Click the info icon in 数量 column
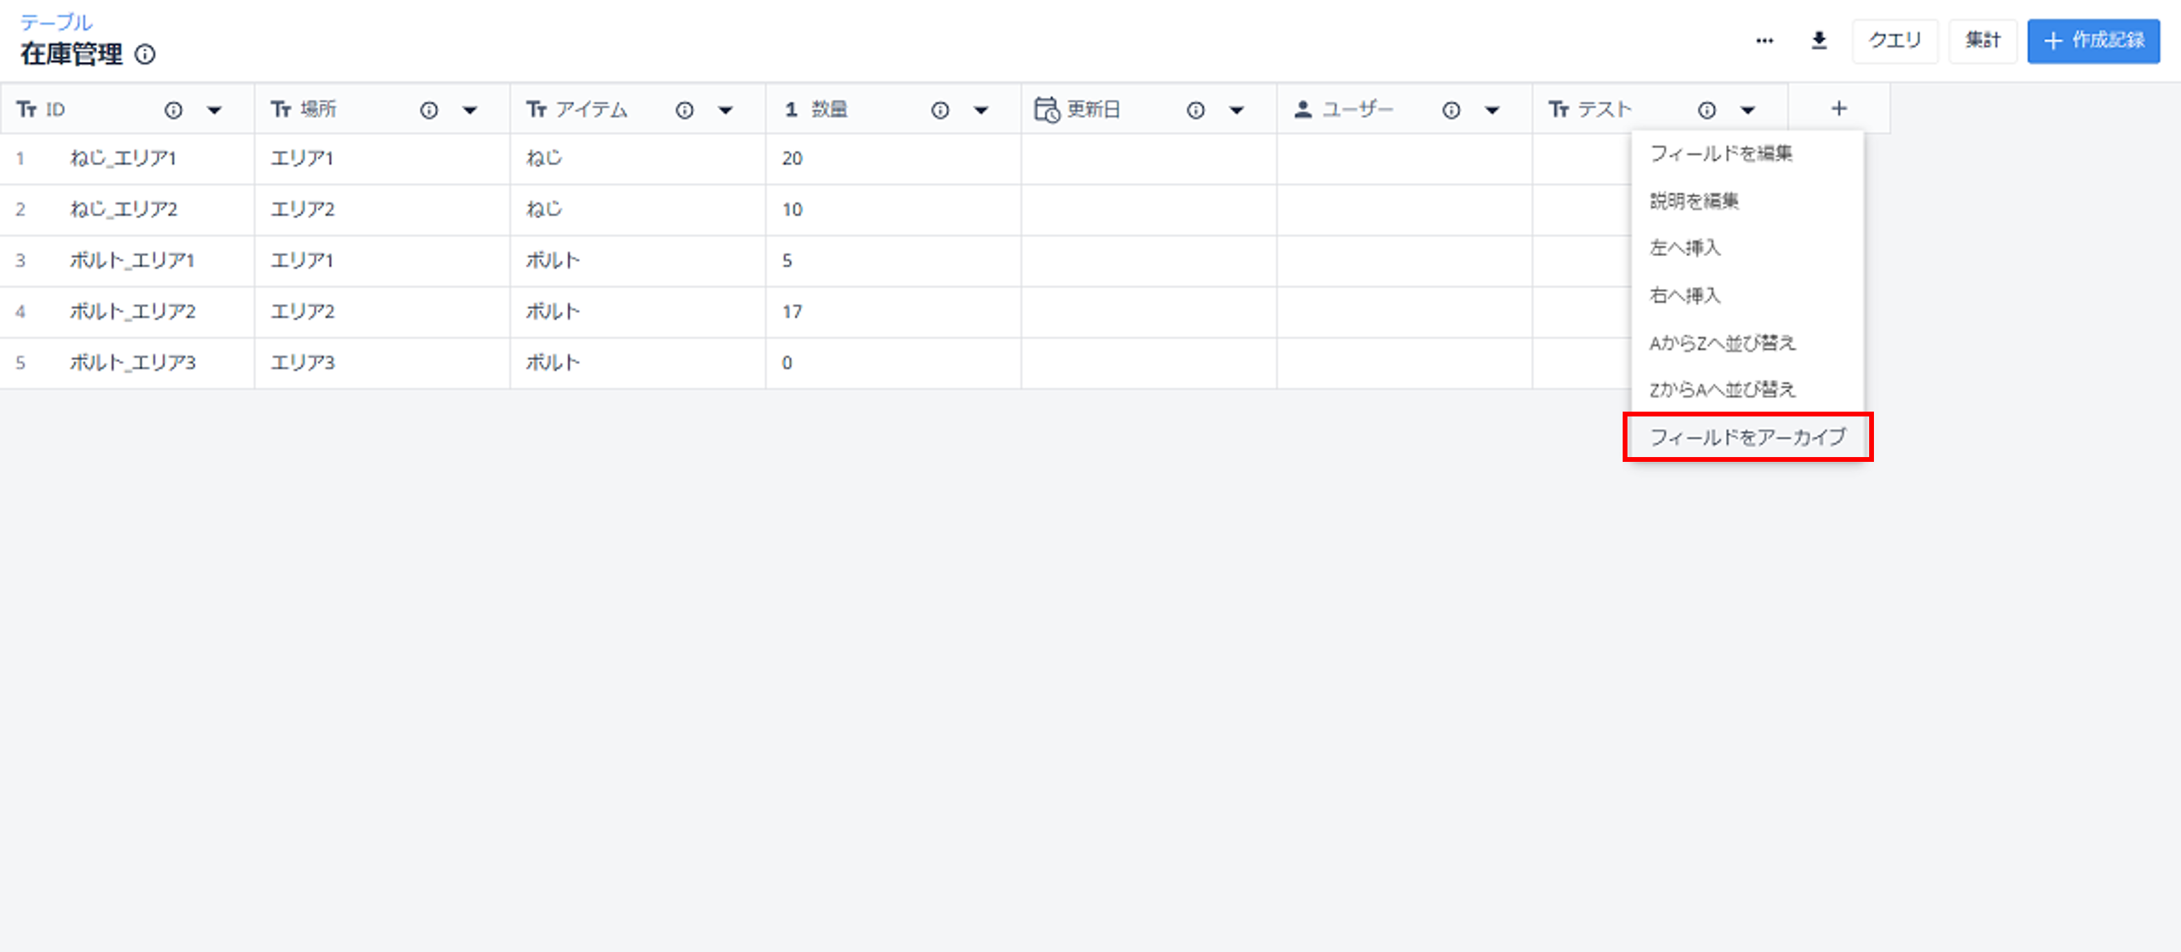The height and width of the screenshot is (952, 2181). [940, 109]
